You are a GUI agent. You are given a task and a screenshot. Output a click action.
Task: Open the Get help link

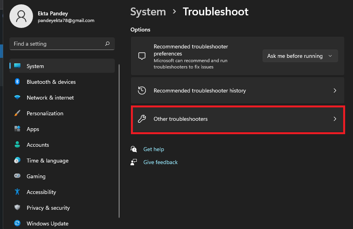[154, 149]
